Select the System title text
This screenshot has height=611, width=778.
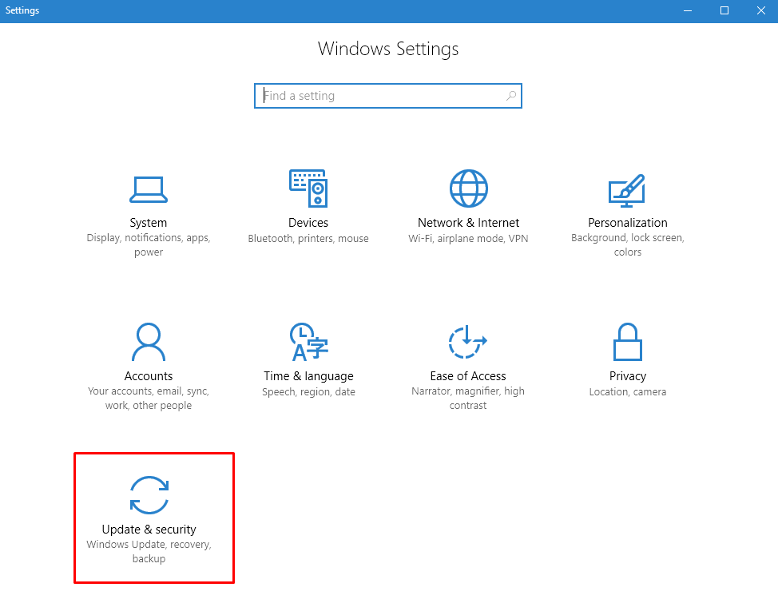tap(149, 223)
